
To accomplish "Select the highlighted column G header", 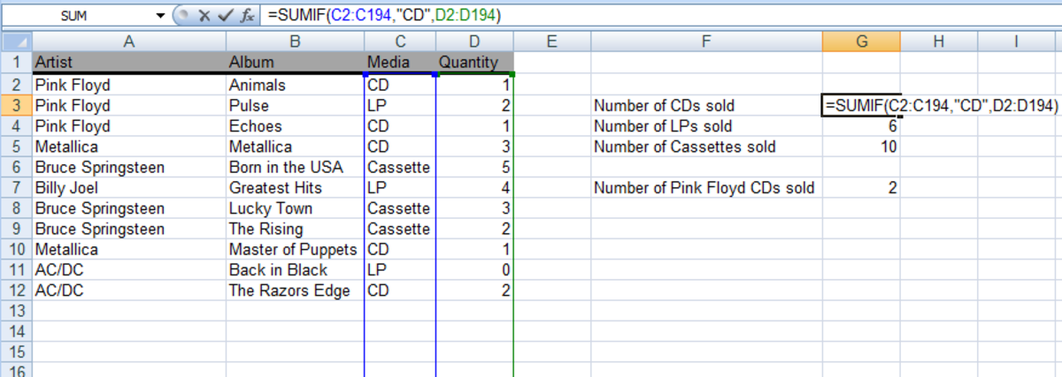I will coord(860,41).
